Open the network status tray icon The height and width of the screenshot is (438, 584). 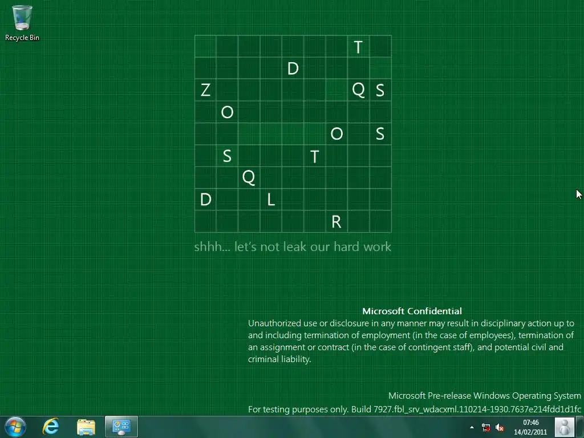486,428
